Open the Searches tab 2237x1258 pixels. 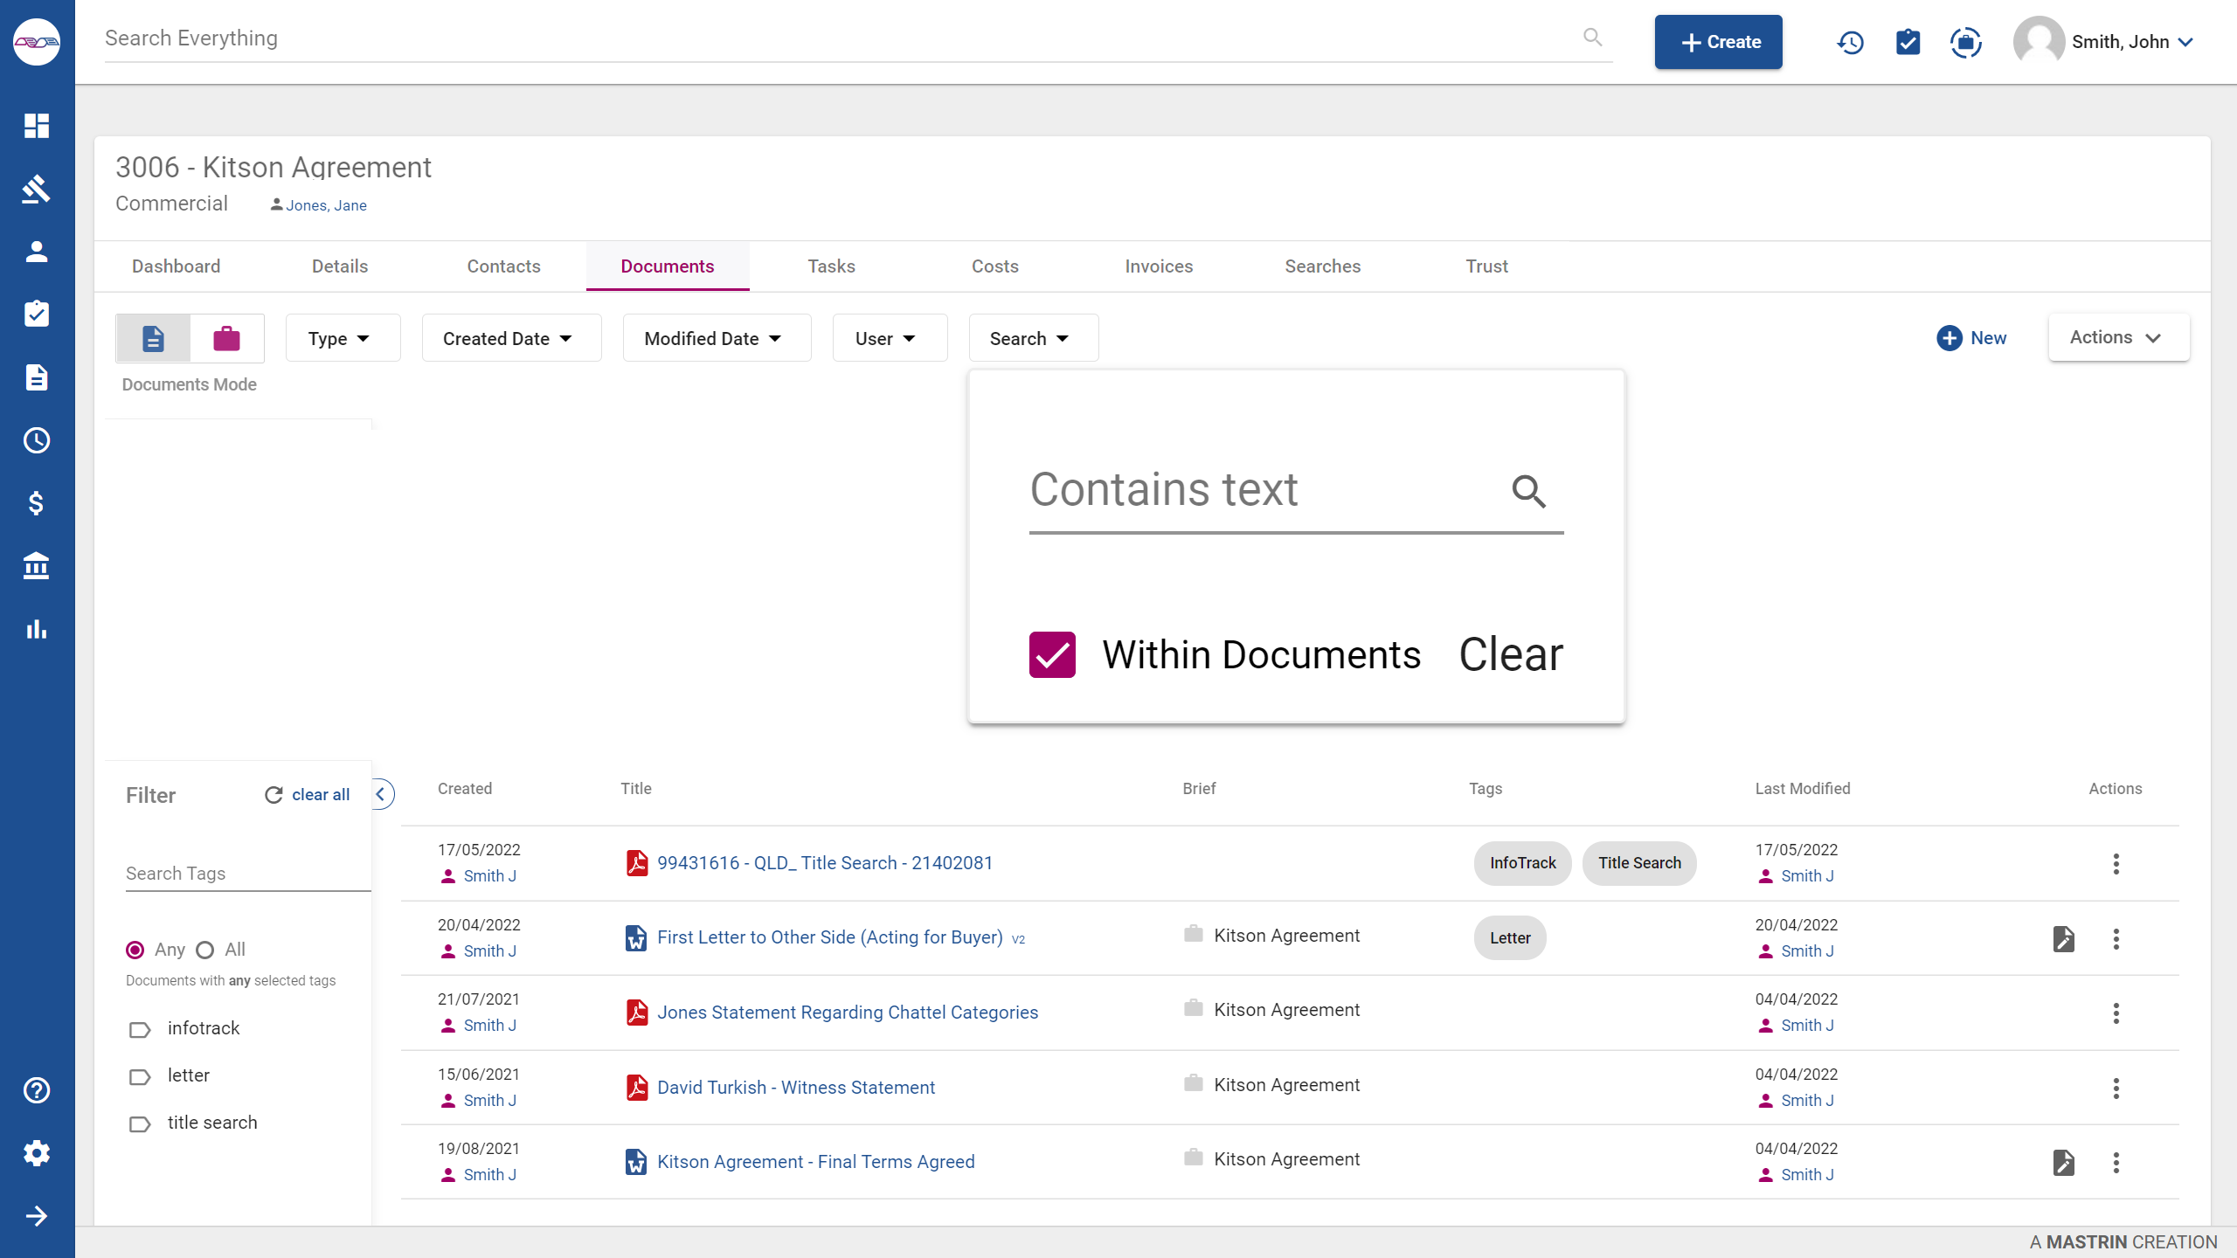[1322, 266]
